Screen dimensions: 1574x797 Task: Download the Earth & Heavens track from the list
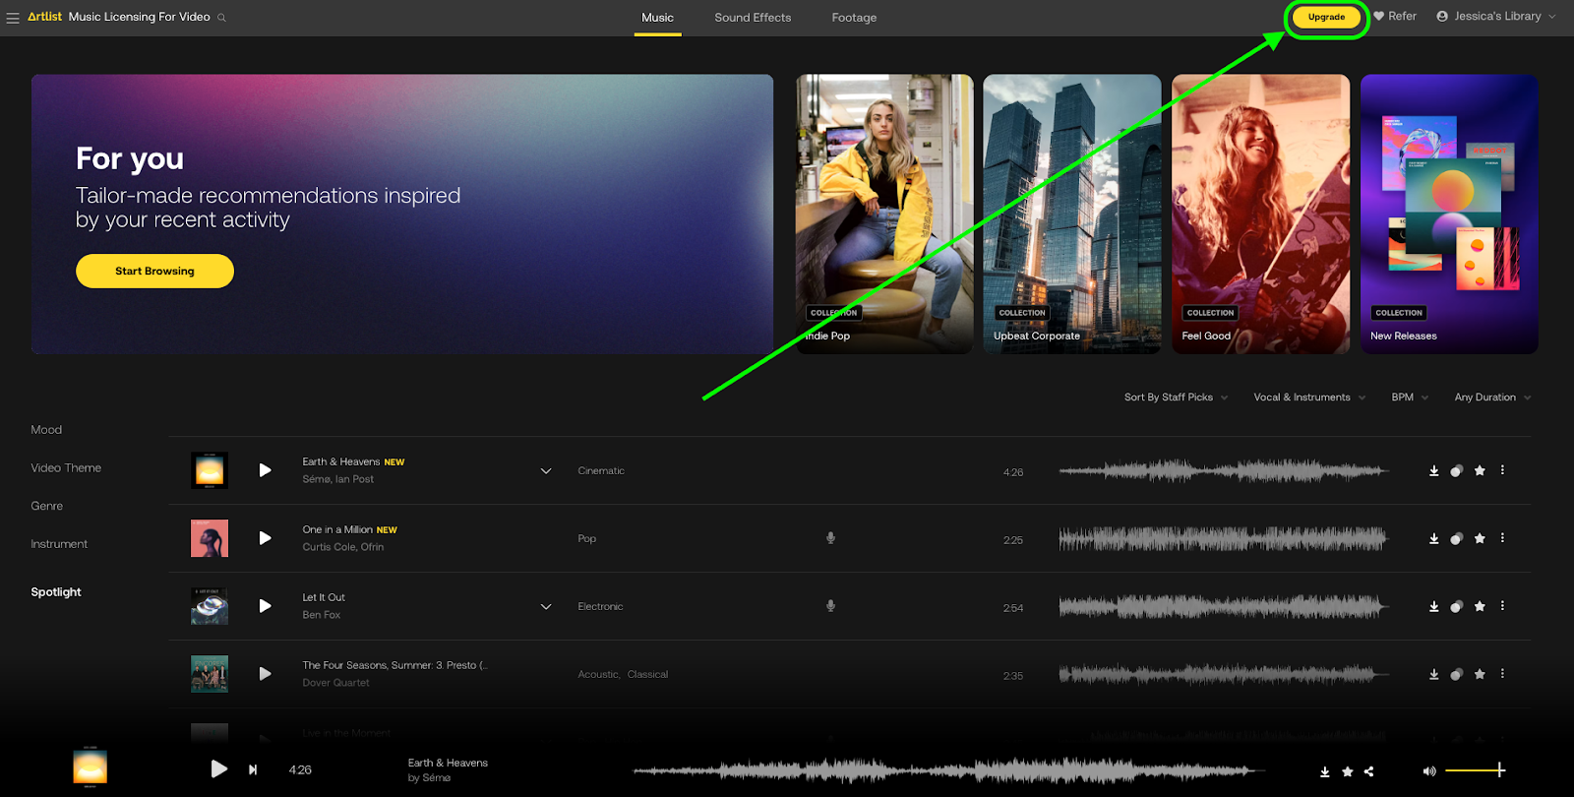pos(1433,471)
